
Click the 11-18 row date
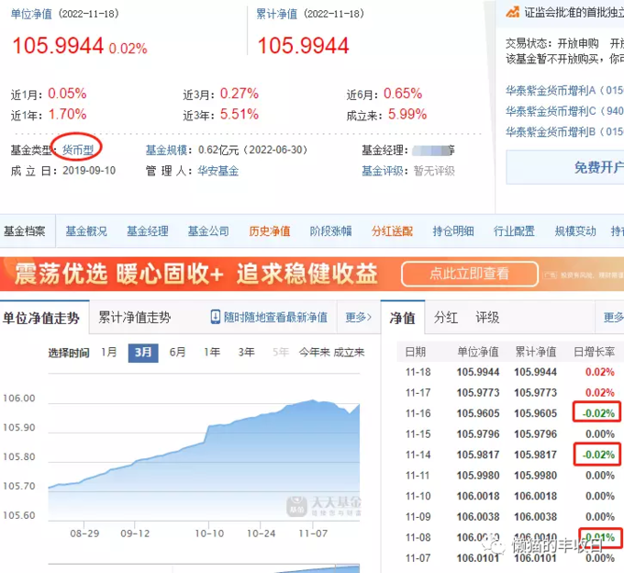(418, 372)
